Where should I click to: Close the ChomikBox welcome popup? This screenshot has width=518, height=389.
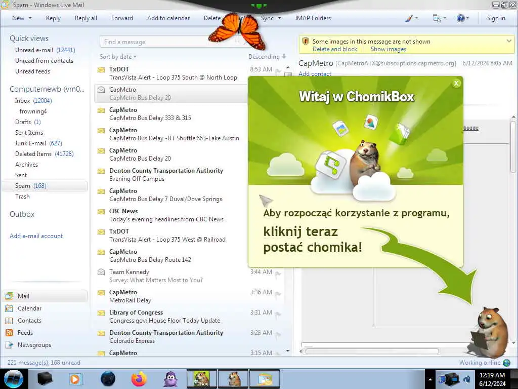(456, 84)
